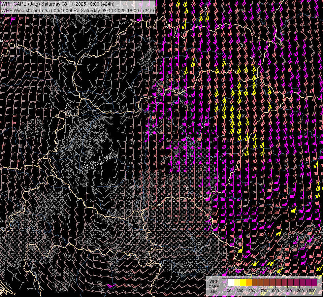Image resolution: width=323 pixels, height=297 pixels.
Task: Click the "1300" legend scale label
Action: (299, 290)
